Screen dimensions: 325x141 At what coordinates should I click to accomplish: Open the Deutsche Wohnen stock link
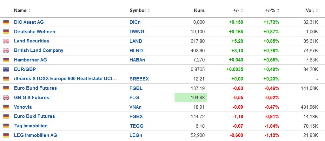tap(35, 32)
